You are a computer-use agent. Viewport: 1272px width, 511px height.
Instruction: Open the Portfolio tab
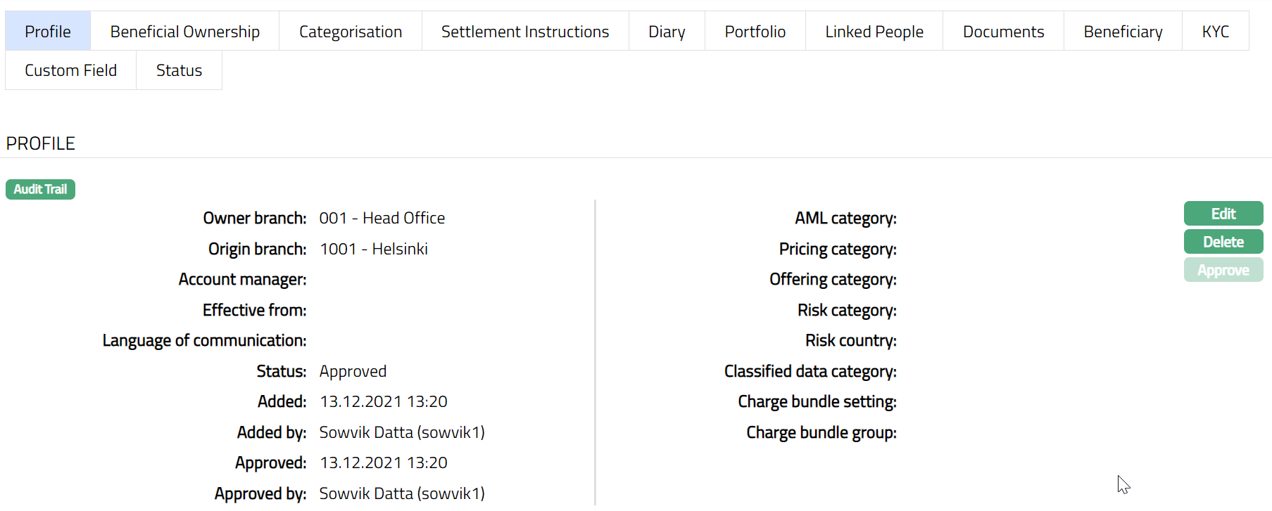(x=755, y=32)
